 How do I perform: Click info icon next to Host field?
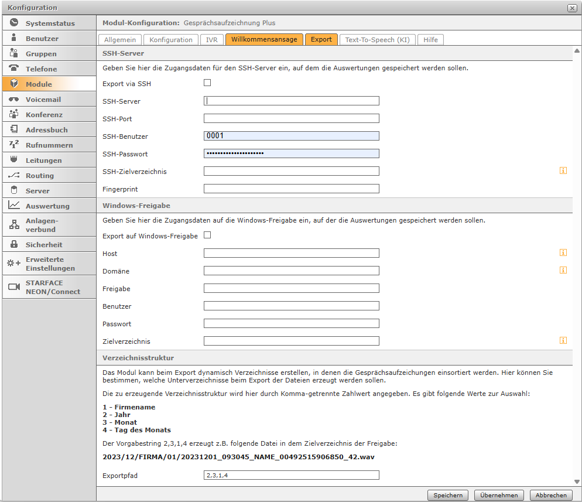[x=563, y=253]
